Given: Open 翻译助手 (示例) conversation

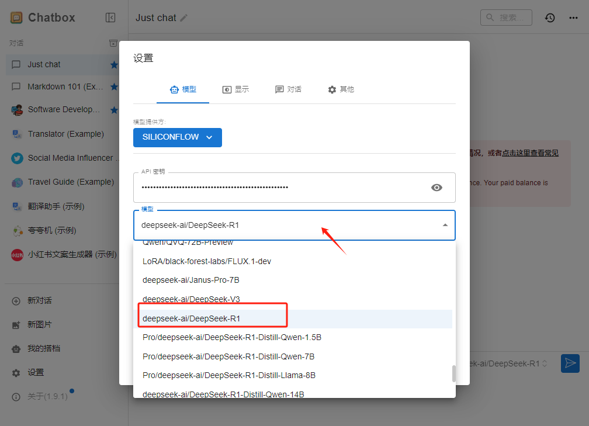Looking at the screenshot, I should (63, 206).
